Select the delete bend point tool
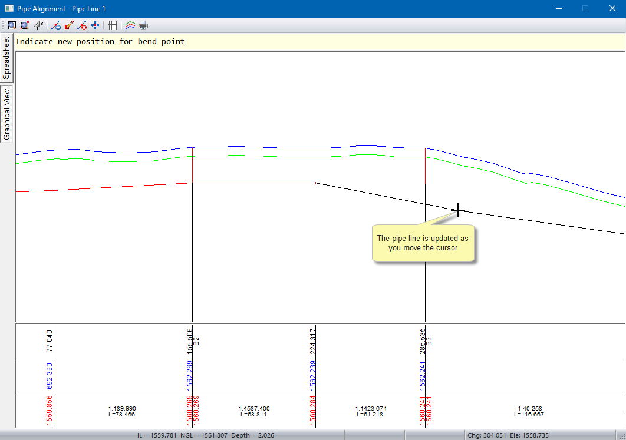 (x=82, y=25)
